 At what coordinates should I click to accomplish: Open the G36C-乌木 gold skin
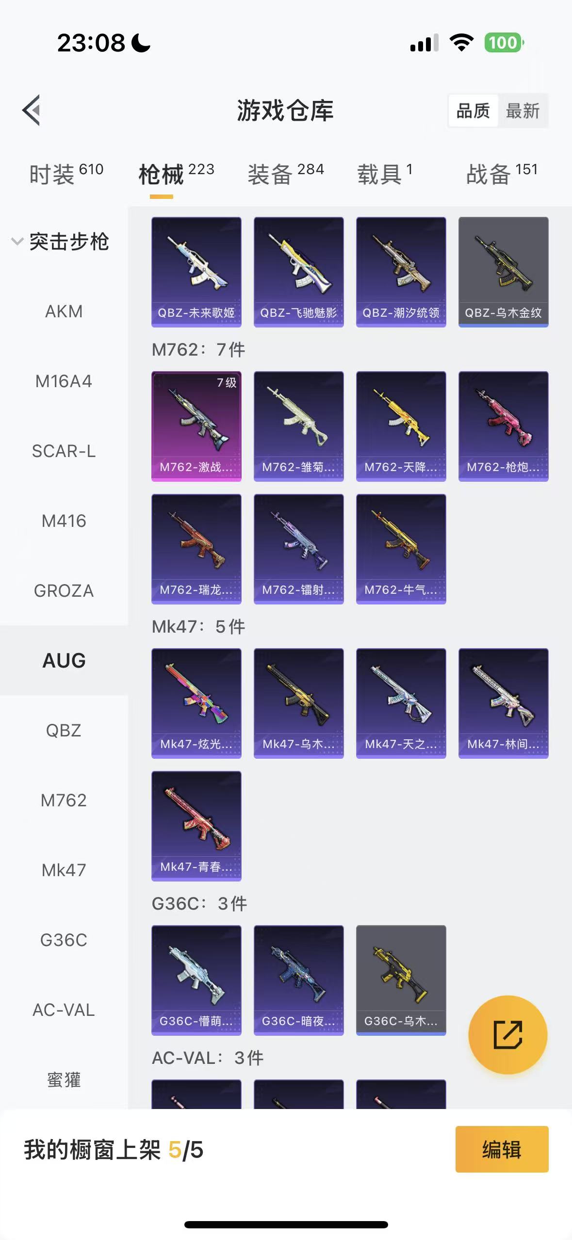click(x=401, y=980)
